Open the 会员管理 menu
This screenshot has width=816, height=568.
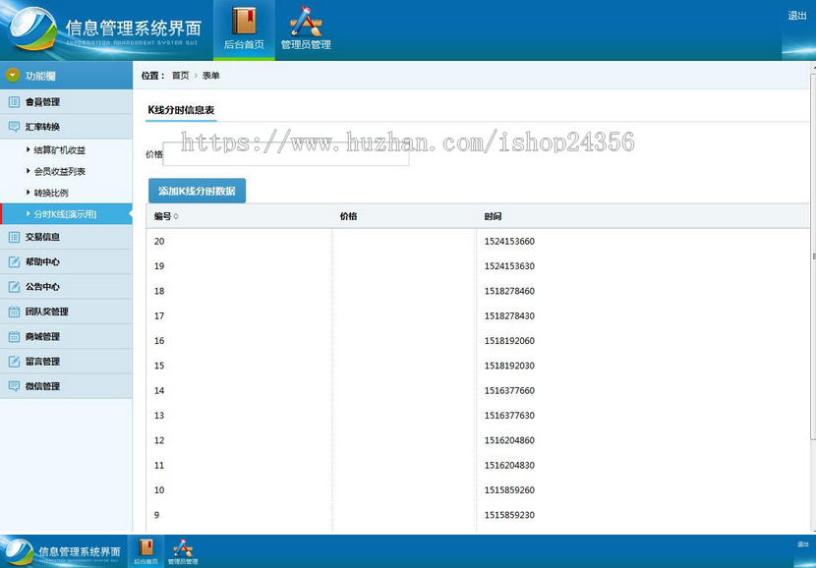click(x=66, y=102)
